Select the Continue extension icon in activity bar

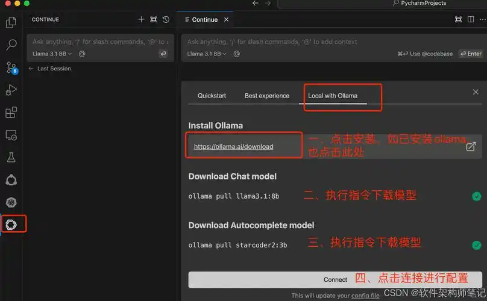tap(12, 225)
